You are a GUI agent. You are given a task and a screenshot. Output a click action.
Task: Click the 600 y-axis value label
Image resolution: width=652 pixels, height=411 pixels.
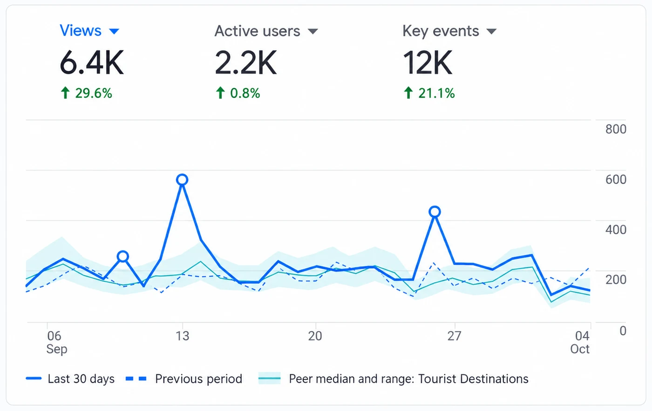point(616,179)
